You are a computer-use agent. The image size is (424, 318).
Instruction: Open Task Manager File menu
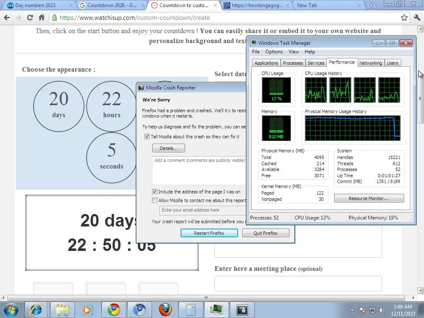tap(256, 52)
